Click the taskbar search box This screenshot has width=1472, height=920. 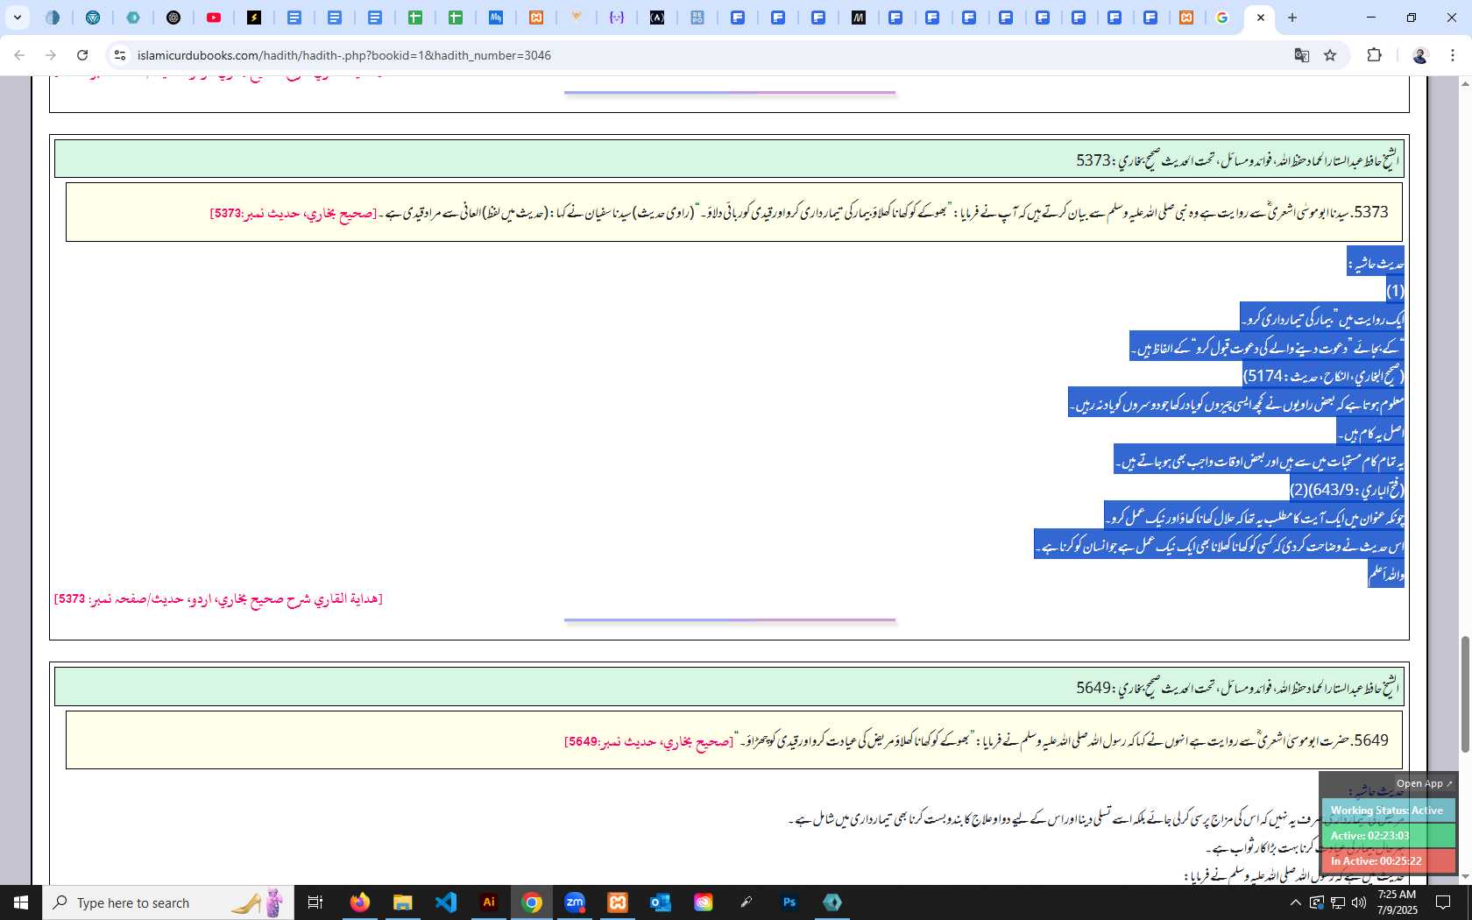[x=166, y=902]
